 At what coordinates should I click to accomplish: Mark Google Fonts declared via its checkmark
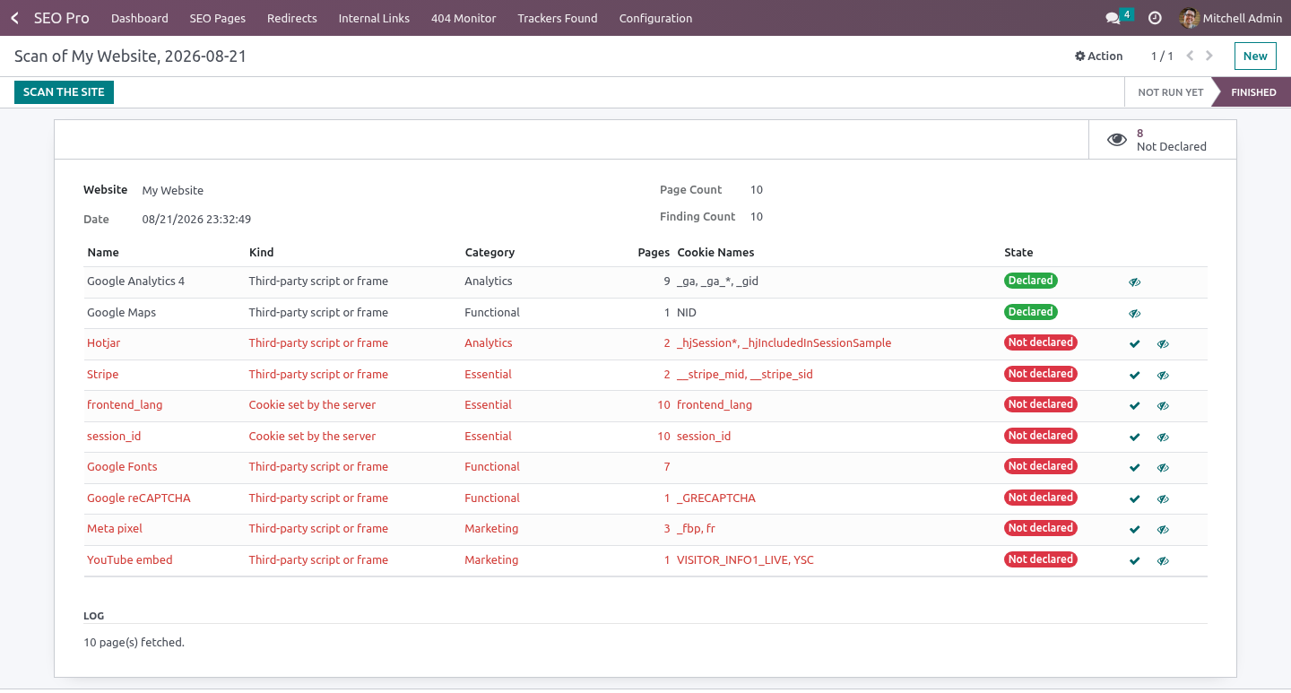1135,468
